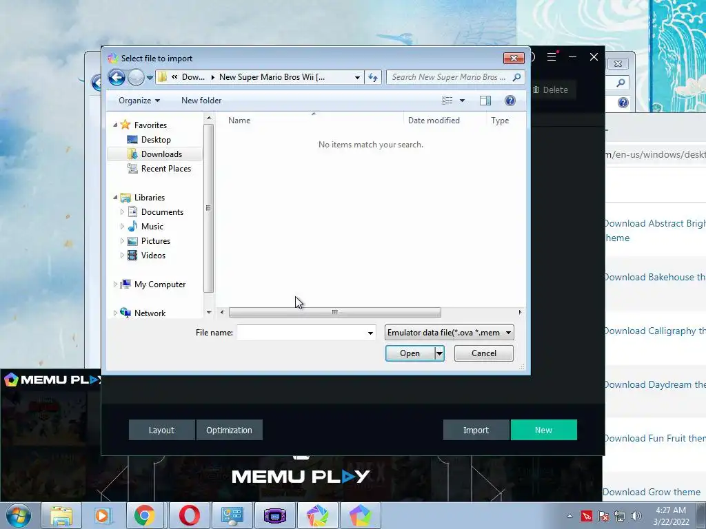The image size is (706, 529).
Task: Click Optimization in MEmu manager window
Action: 229,430
